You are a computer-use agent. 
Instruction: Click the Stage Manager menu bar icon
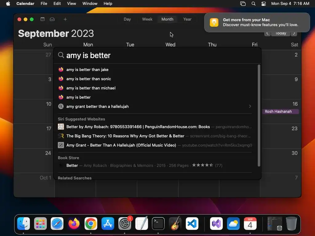243,4
